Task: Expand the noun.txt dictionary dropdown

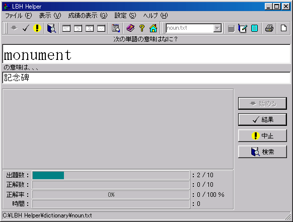Action: 217,28
